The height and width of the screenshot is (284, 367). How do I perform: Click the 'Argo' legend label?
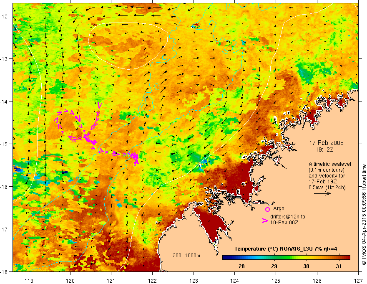click(279, 208)
